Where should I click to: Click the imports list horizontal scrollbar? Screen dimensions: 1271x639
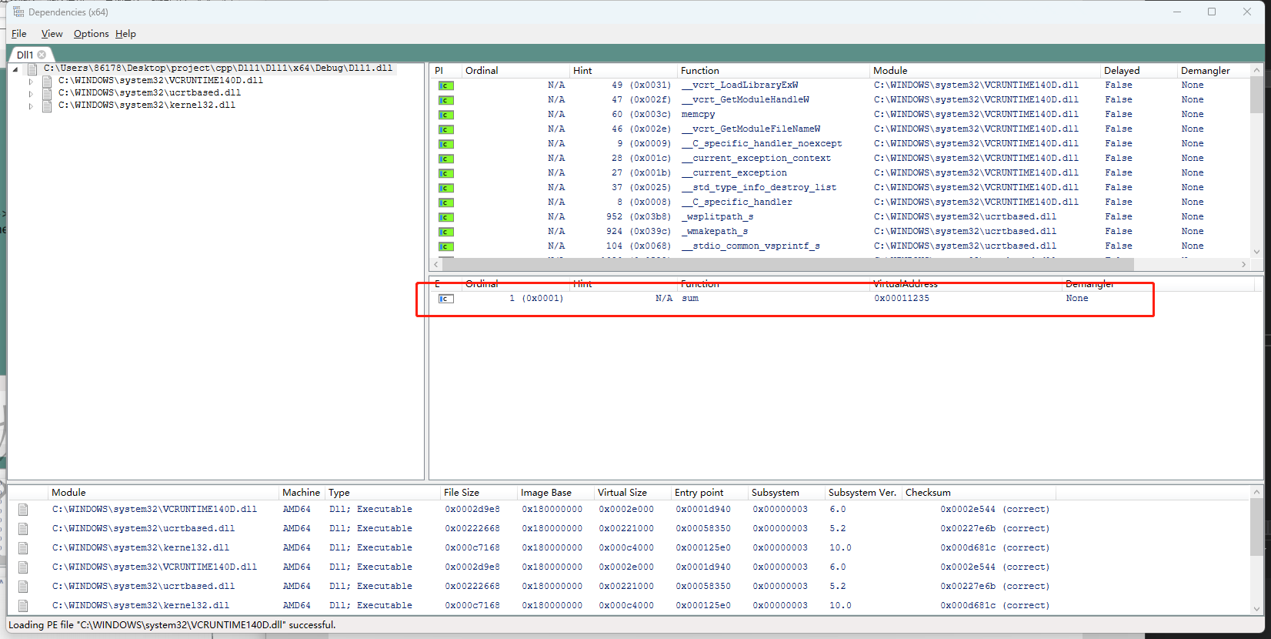(788, 264)
